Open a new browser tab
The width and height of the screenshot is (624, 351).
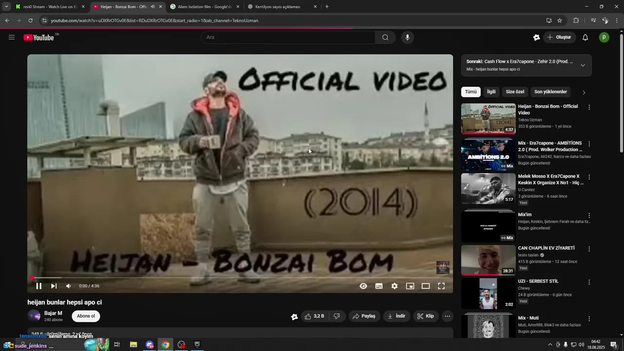tap(327, 7)
